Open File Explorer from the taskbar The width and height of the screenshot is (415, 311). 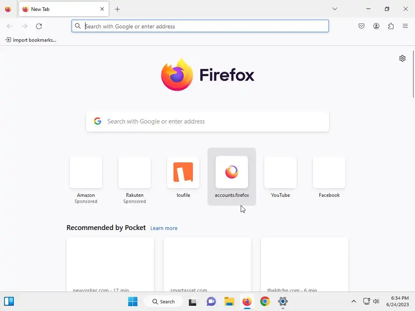click(x=229, y=301)
